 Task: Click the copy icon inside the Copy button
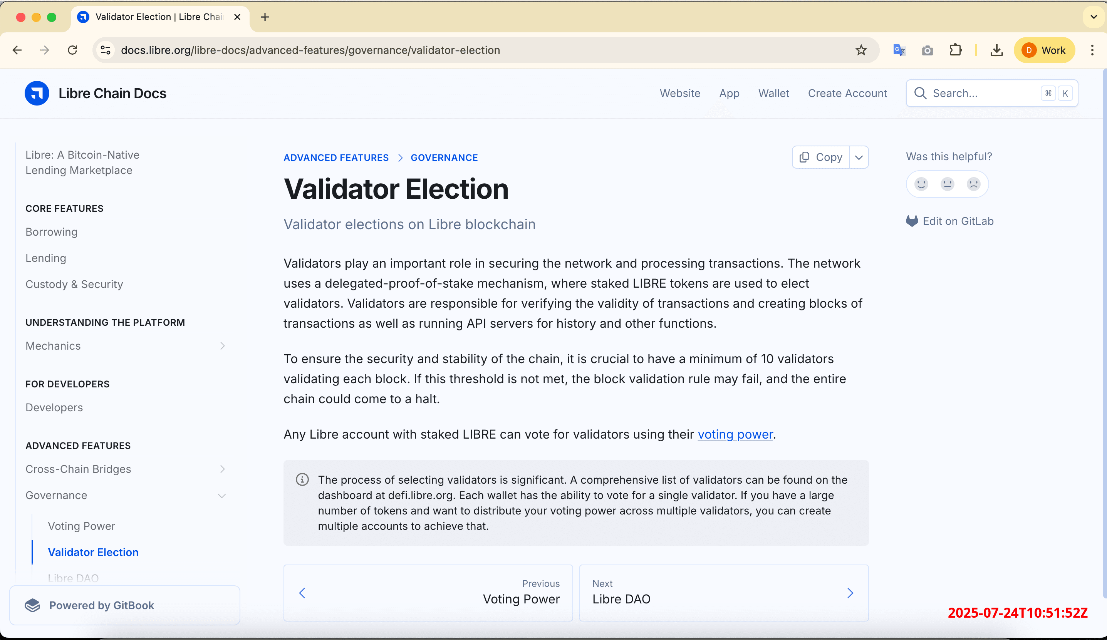804,157
